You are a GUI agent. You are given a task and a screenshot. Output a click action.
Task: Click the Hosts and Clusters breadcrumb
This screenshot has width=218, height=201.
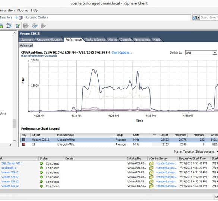tap(36, 17)
